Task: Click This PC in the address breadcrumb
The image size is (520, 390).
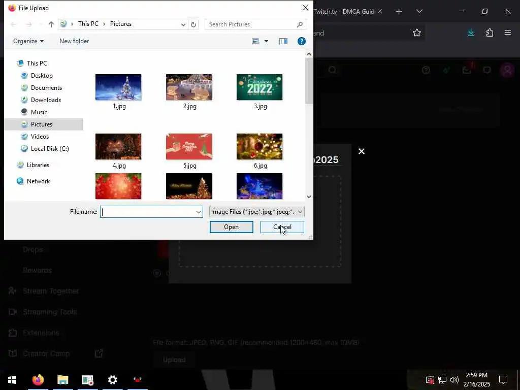Action: pyautogui.click(x=88, y=24)
